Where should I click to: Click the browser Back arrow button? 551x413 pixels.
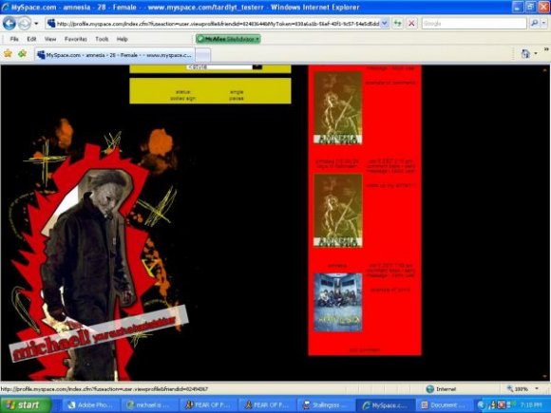(9, 24)
